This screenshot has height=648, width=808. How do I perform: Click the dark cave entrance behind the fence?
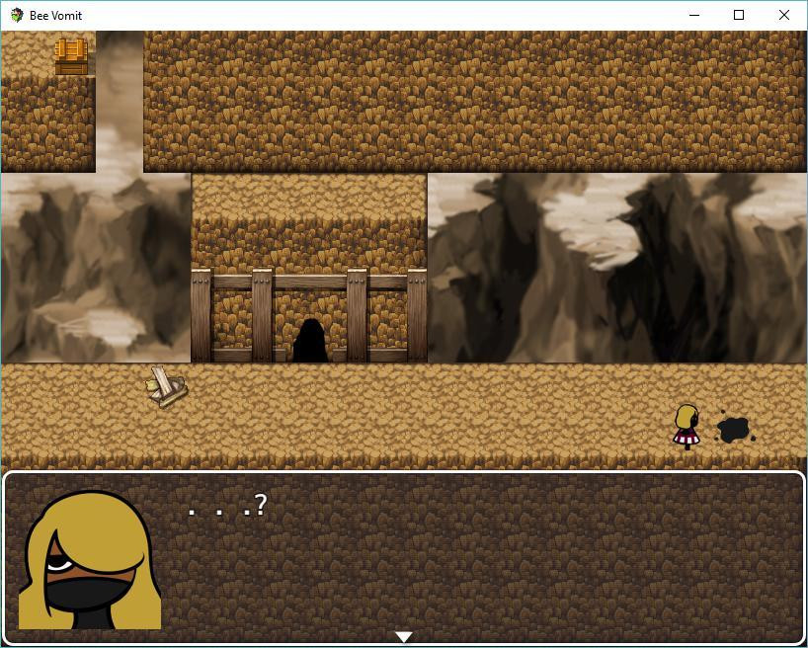(310, 340)
